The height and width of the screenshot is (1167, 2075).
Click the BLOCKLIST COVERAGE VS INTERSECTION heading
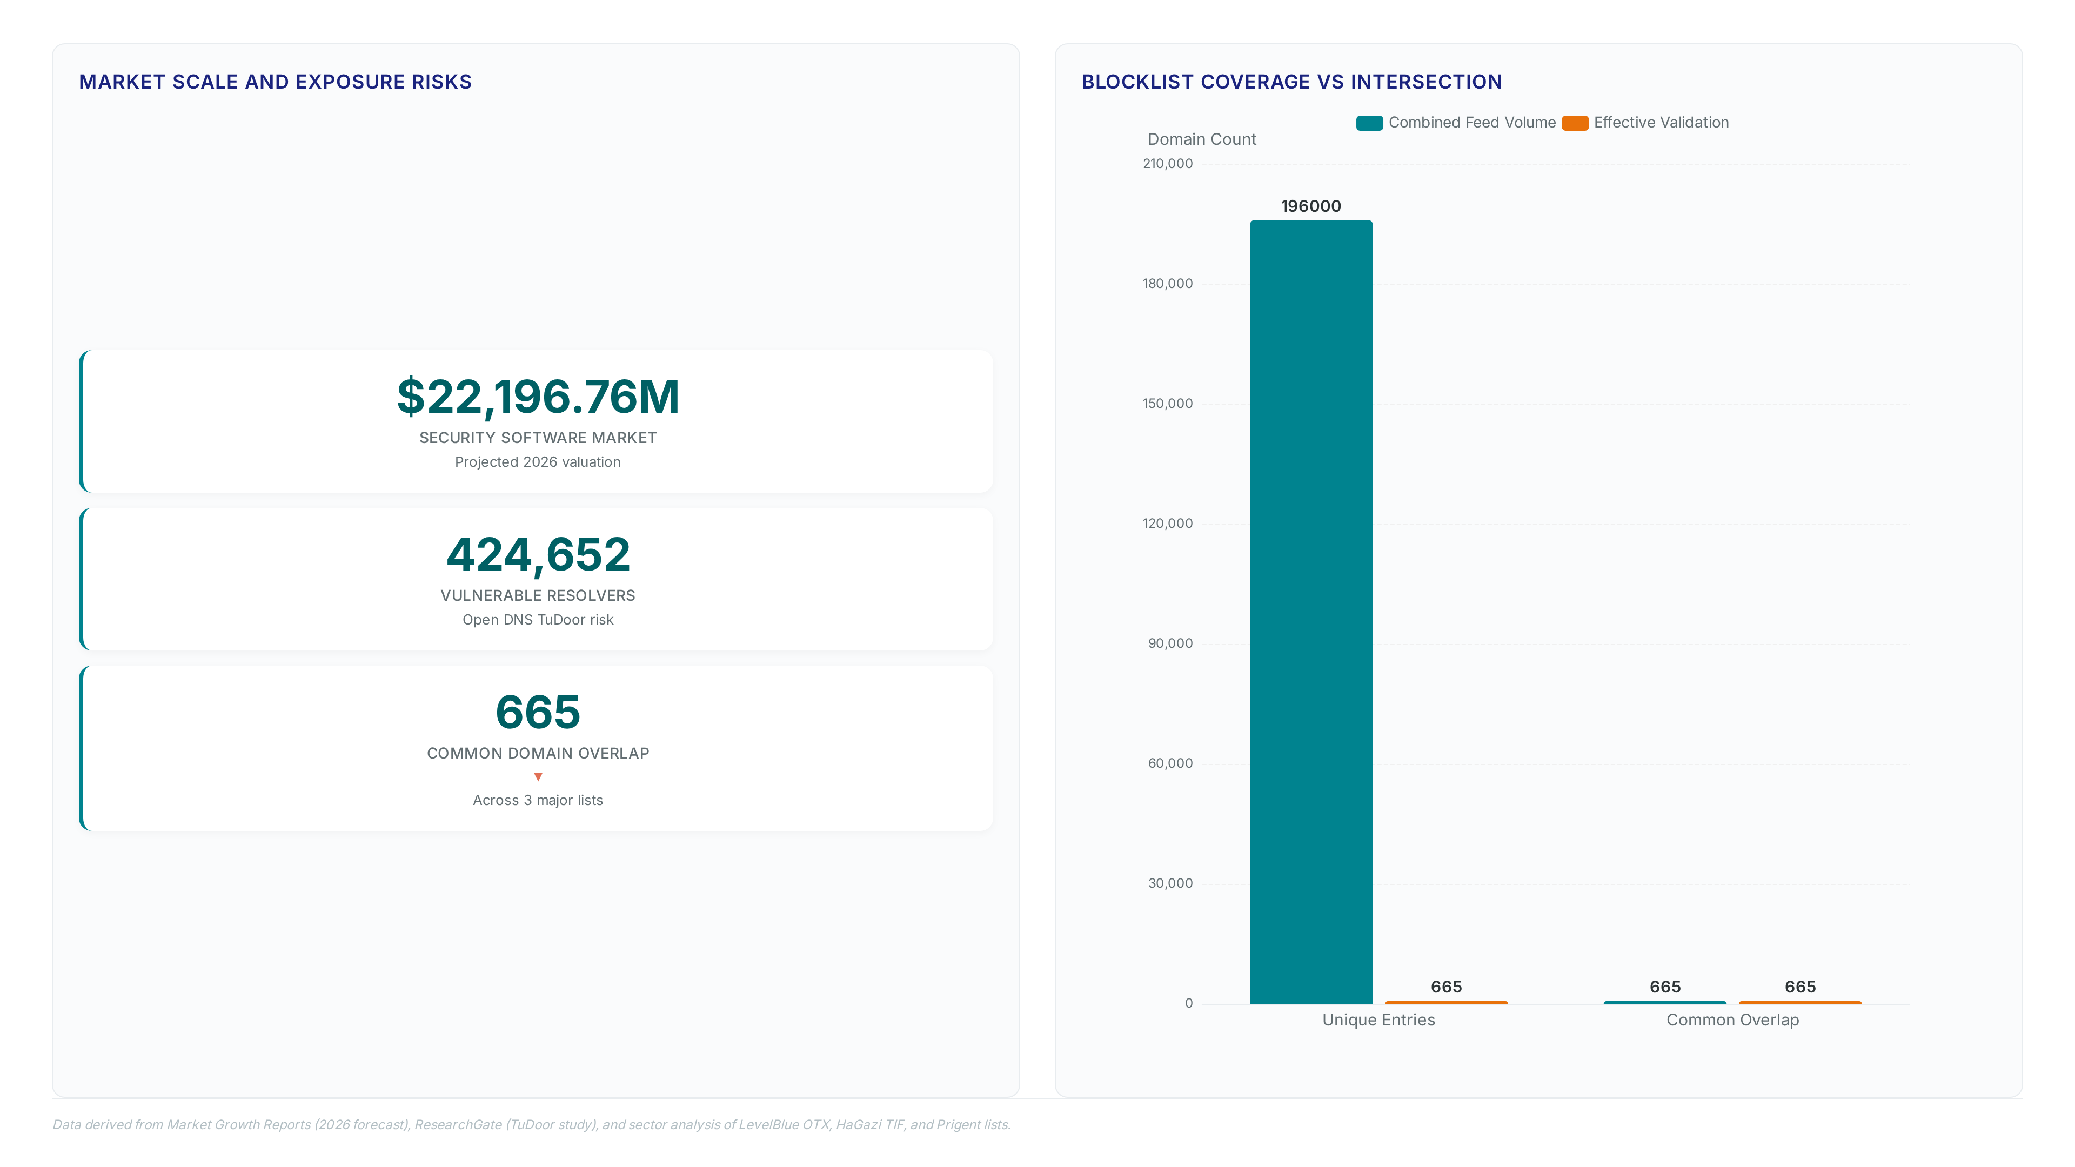1292,82
